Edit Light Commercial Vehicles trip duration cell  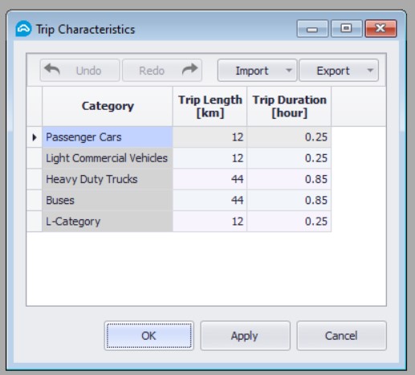pyautogui.click(x=289, y=158)
